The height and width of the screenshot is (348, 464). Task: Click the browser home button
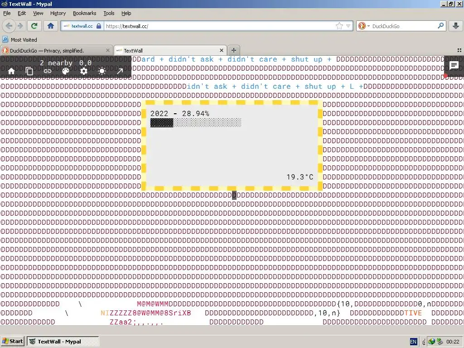pos(51,26)
